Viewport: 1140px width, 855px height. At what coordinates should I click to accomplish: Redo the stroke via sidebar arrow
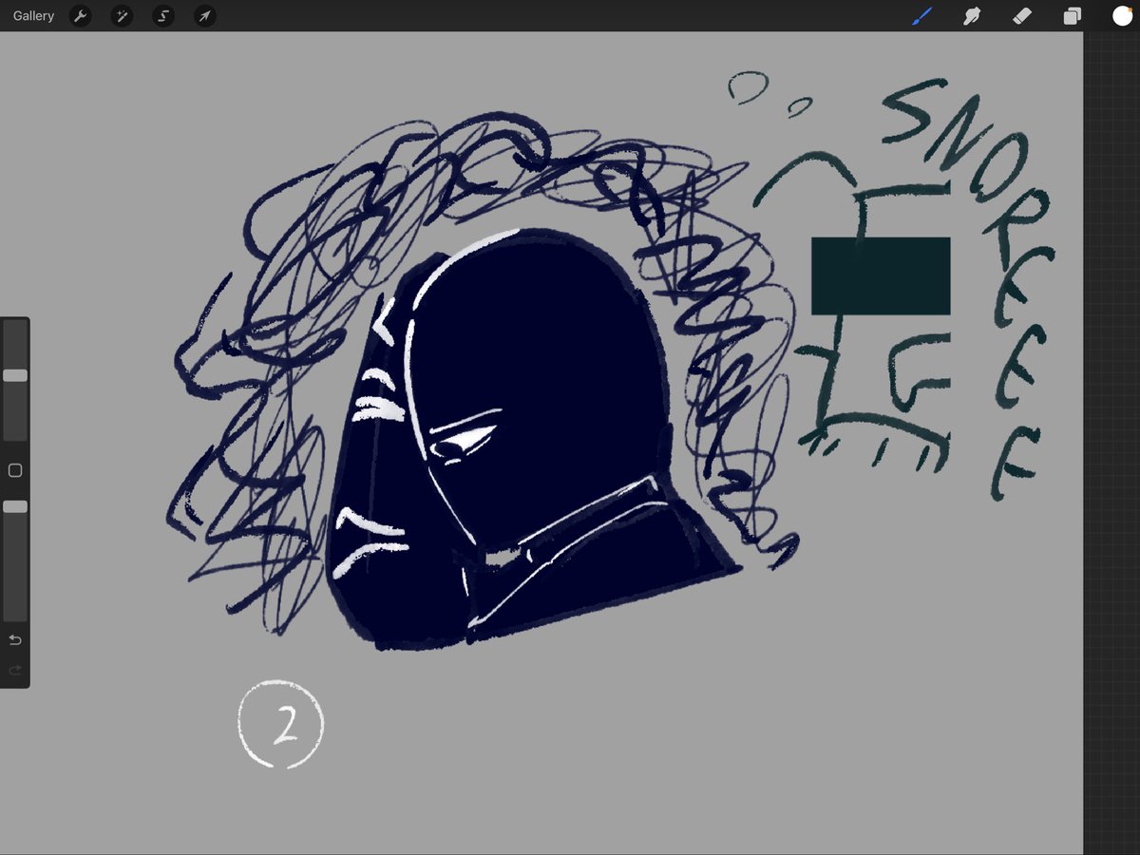(14, 670)
